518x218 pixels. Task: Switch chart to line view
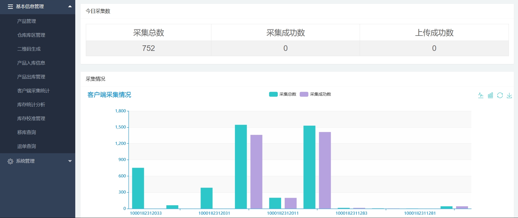481,95
